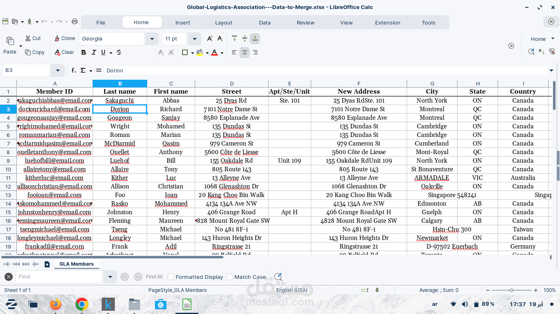
Task: Apply background color highlight
Action: (200, 52)
